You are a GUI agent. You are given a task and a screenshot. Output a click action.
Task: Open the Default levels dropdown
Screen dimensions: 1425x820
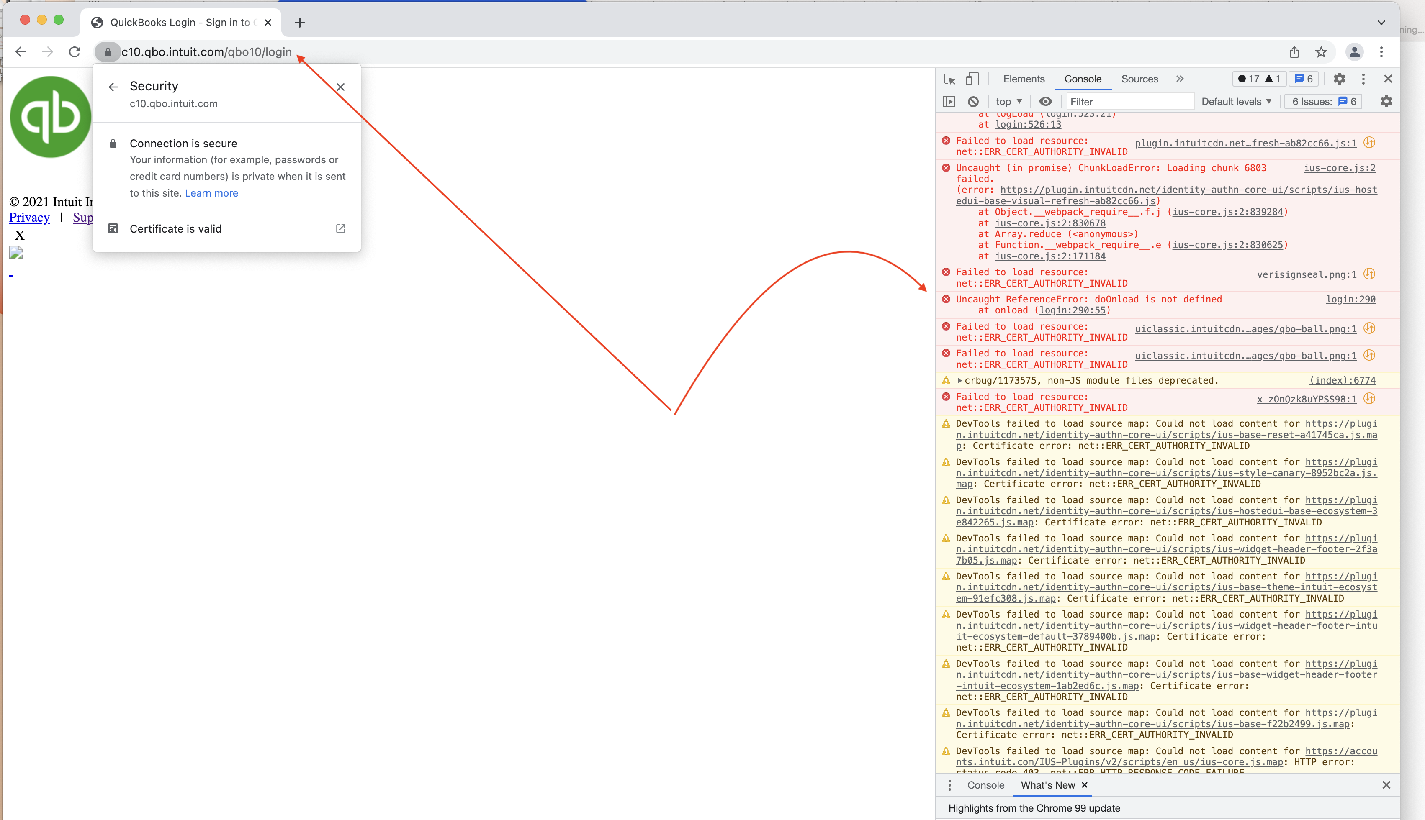point(1236,101)
